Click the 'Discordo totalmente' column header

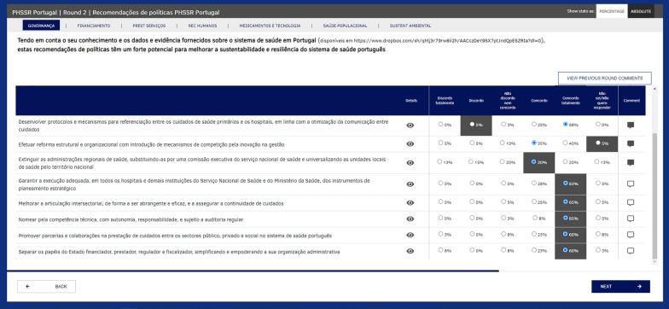pos(445,101)
